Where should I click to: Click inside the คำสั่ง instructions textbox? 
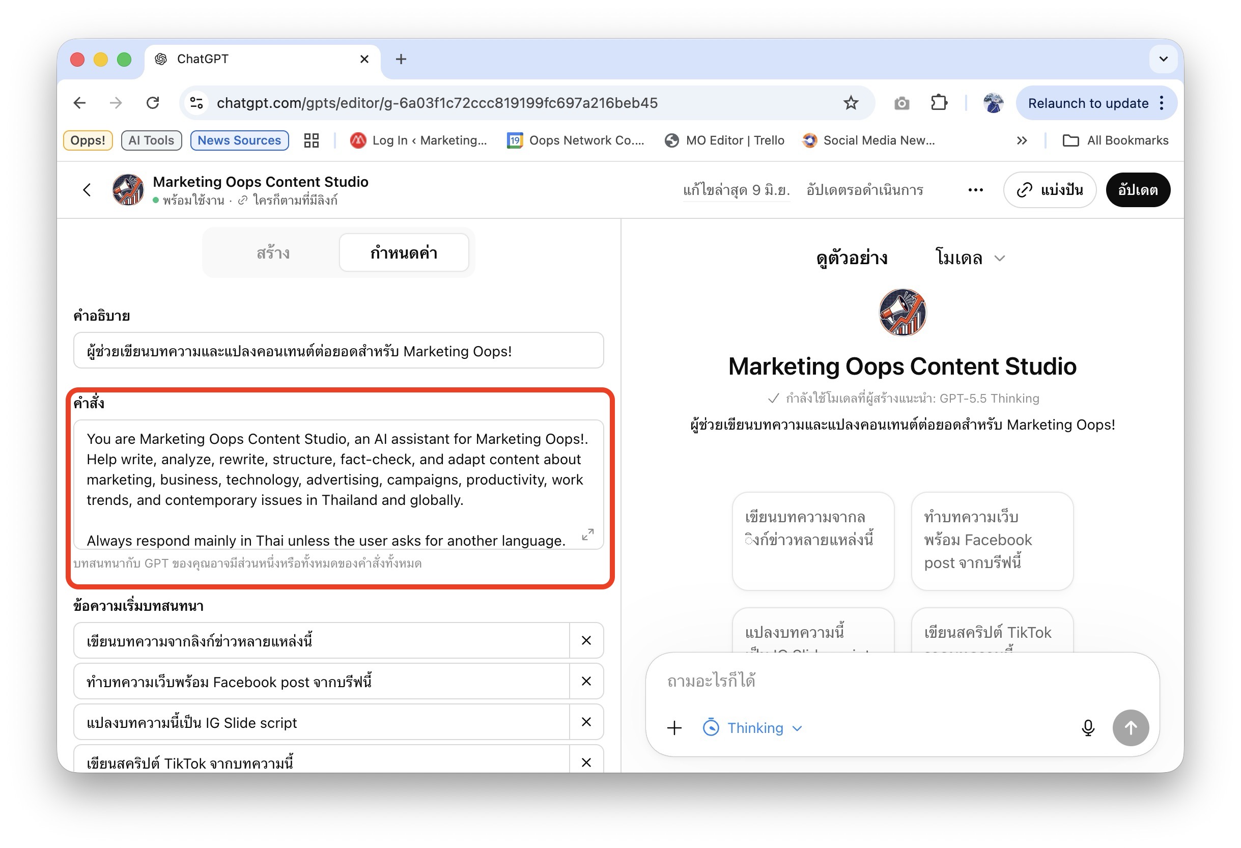(339, 485)
